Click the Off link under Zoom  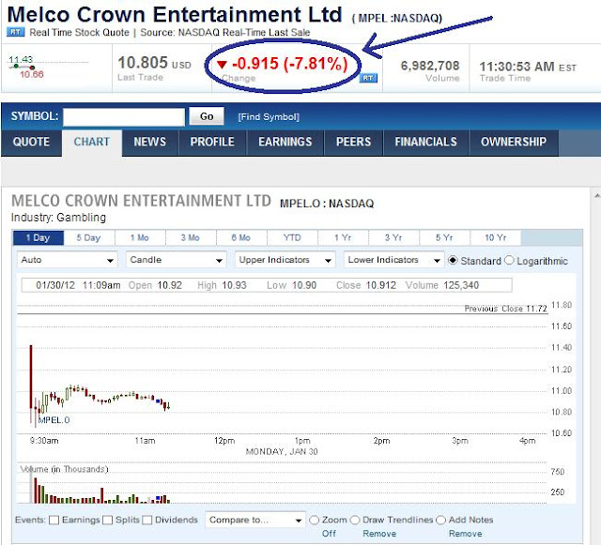pyautogui.click(x=329, y=534)
